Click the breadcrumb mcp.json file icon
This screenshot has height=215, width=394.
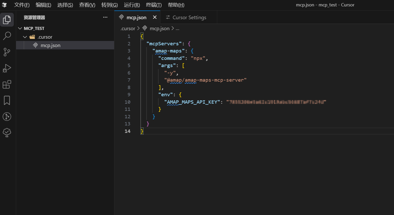coord(145,28)
